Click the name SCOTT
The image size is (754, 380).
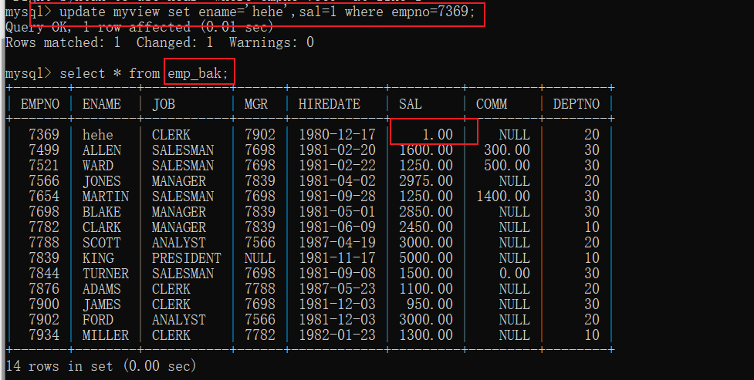pyautogui.click(x=101, y=242)
